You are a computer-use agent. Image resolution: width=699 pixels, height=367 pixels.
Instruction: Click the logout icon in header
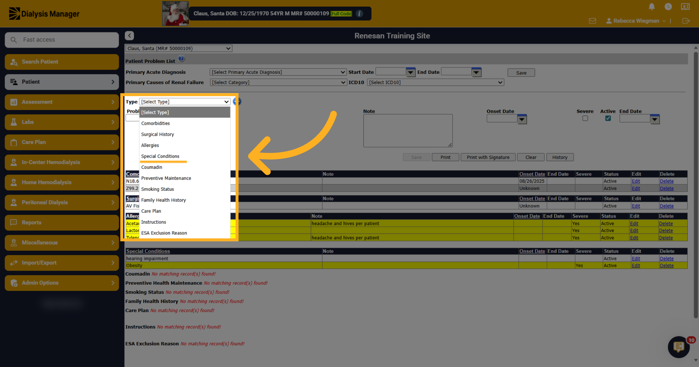coord(686,21)
